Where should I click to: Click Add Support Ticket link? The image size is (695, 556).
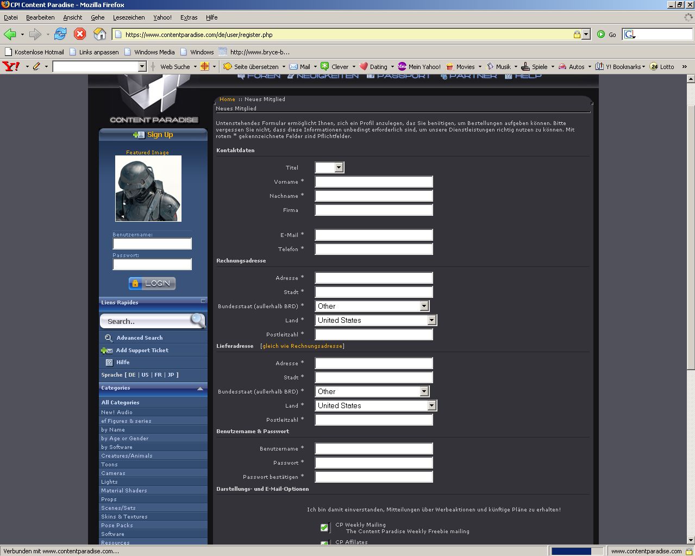[x=142, y=350]
